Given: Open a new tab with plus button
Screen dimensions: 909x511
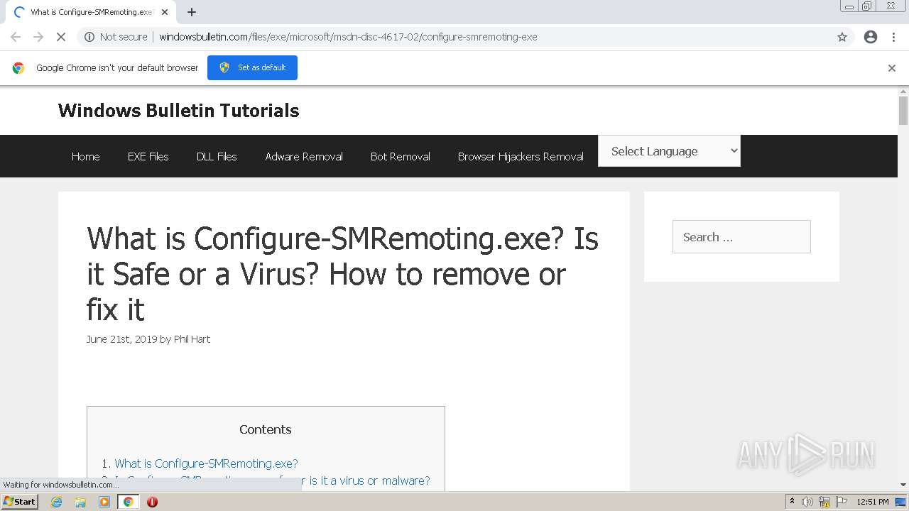Looking at the screenshot, I should [192, 12].
